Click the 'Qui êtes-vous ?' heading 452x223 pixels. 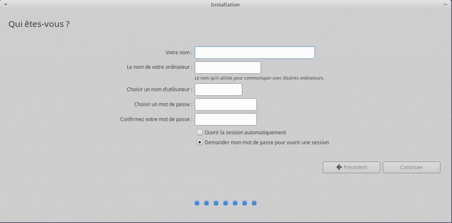(39, 24)
